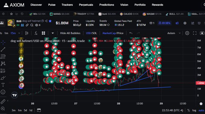Refresh the supply value
Screen dimensions: 205x114
(x=108, y=25)
